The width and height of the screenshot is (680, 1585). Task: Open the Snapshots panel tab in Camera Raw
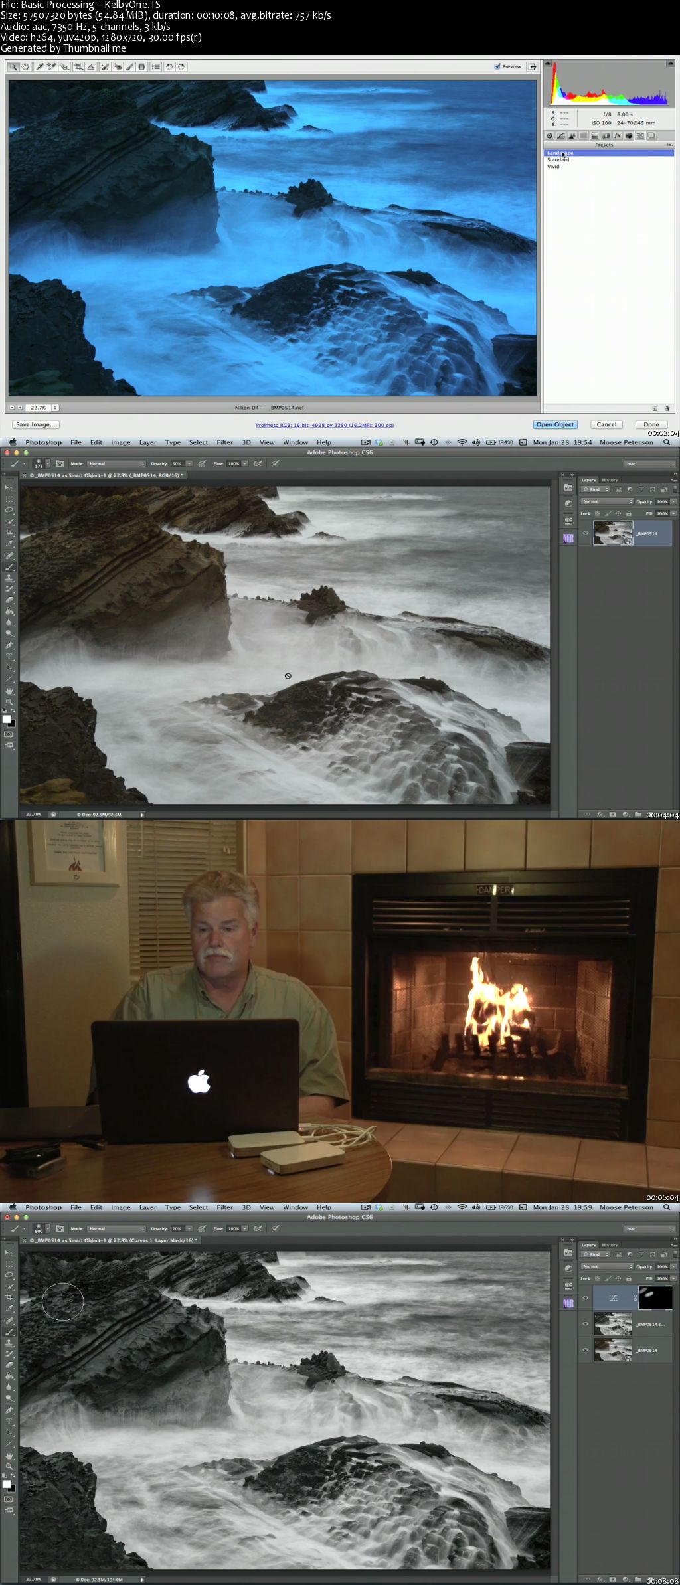[x=651, y=135]
